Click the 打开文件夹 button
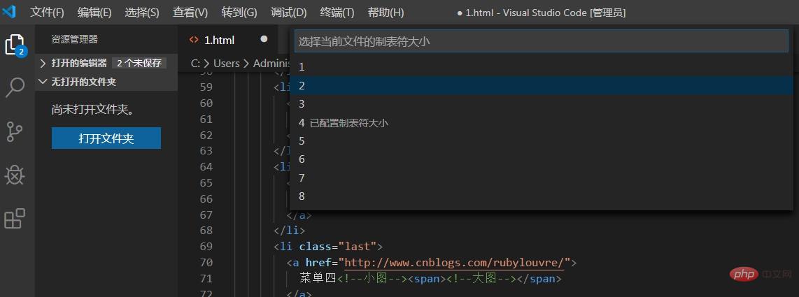The height and width of the screenshot is (297, 799). tap(106, 138)
